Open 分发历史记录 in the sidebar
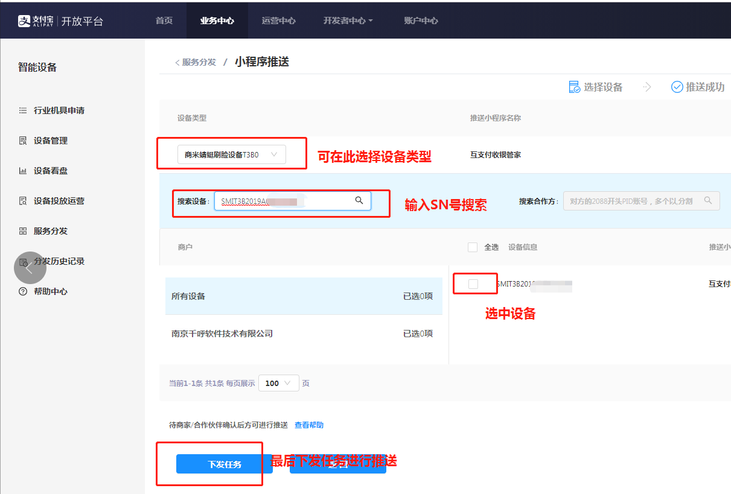731x494 pixels. tap(59, 261)
